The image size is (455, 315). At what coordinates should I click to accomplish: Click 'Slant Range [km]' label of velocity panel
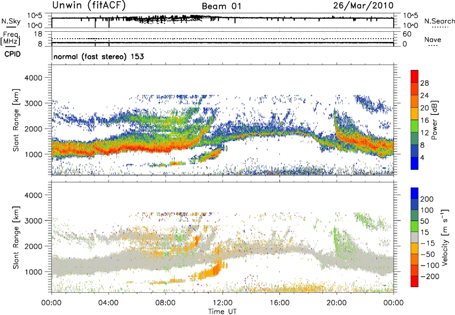(x=16, y=237)
